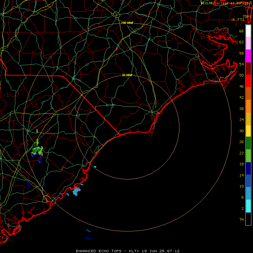The image size is (253, 253).
Task: Click the legend value "62"
Action: click(241, 42)
